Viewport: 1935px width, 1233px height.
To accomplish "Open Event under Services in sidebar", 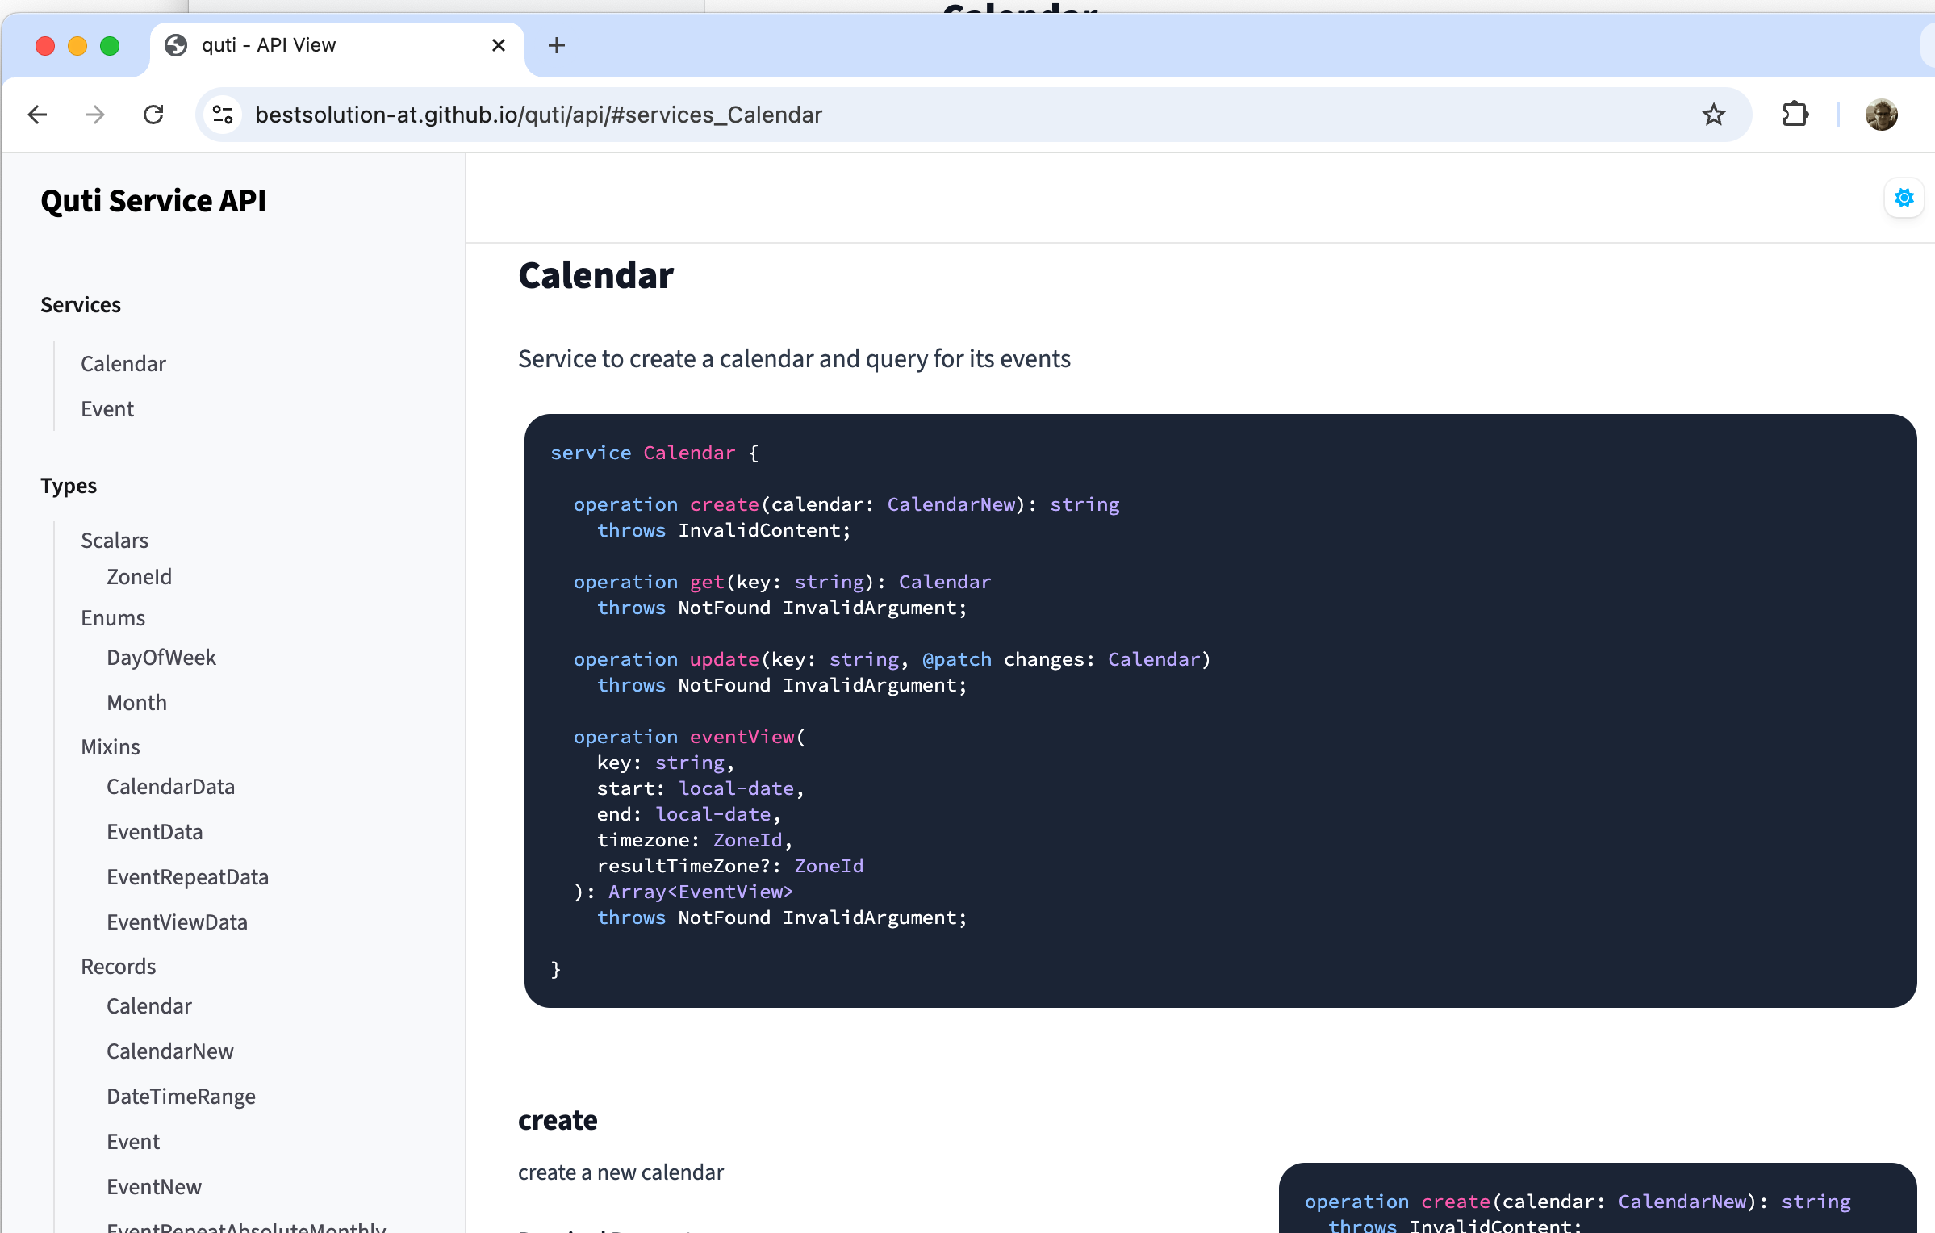I will (x=107, y=409).
